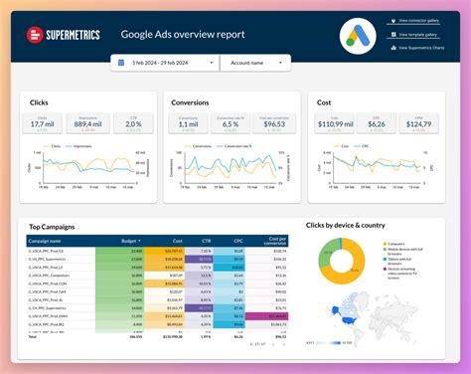Click the Google Ads logo circle
This screenshot has height=374, width=471.
click(358, 36)
